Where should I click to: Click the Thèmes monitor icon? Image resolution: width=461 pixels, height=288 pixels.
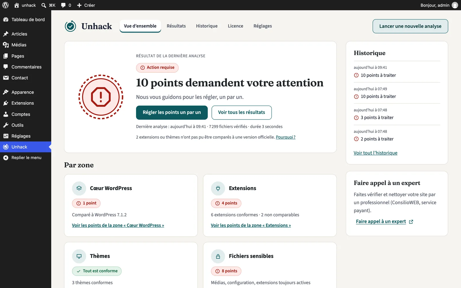coord(79,256)
